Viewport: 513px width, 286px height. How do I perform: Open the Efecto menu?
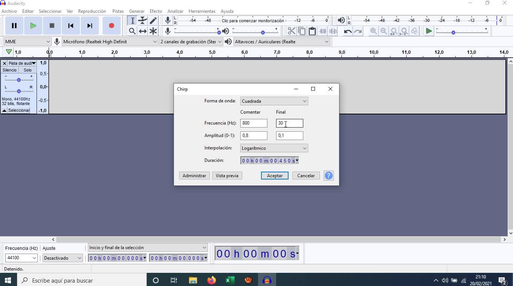(x=155, y=11)
